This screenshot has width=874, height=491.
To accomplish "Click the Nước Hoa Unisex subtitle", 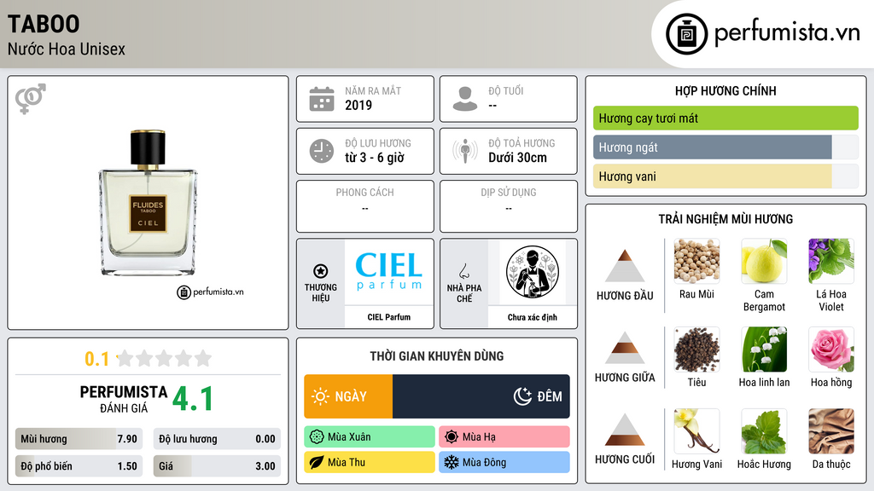I will tap(67, 49).
